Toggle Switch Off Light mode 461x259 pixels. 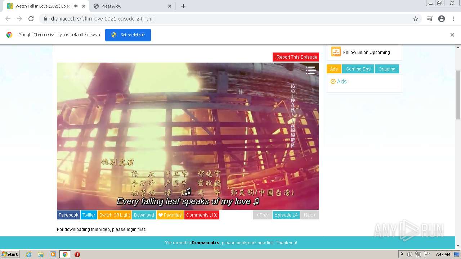[x=115, y=215]
